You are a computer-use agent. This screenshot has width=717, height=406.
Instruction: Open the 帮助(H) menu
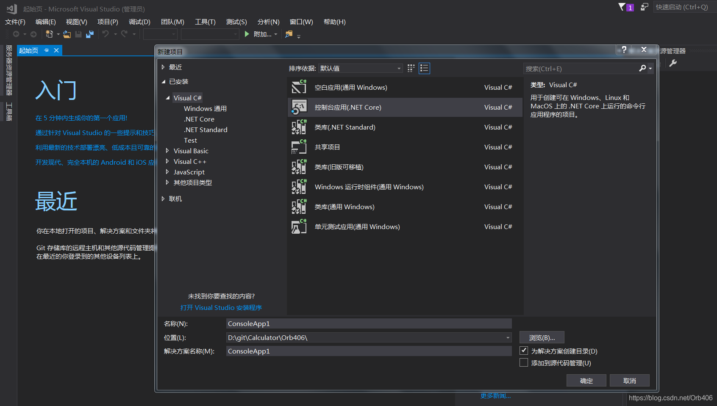pyautogui.click(x=335, y=22)
